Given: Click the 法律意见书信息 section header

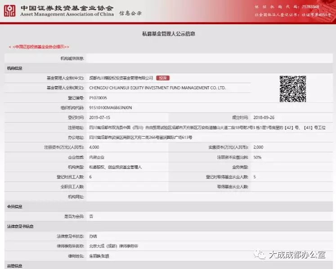Looking at the screenshot, I should click(x=20, y=226).
